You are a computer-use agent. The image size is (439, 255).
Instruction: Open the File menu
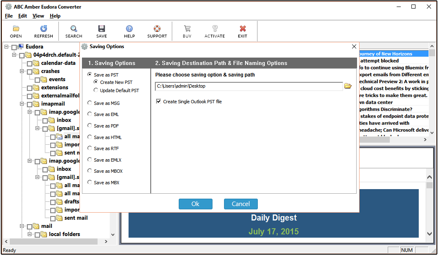click(x=9, y=16)
